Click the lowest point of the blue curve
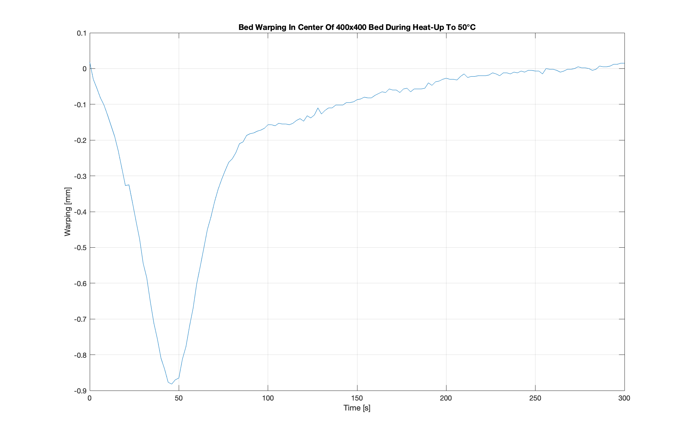This screenshot has width=690, height=439. pyautogui.click(x=172, y=384)
